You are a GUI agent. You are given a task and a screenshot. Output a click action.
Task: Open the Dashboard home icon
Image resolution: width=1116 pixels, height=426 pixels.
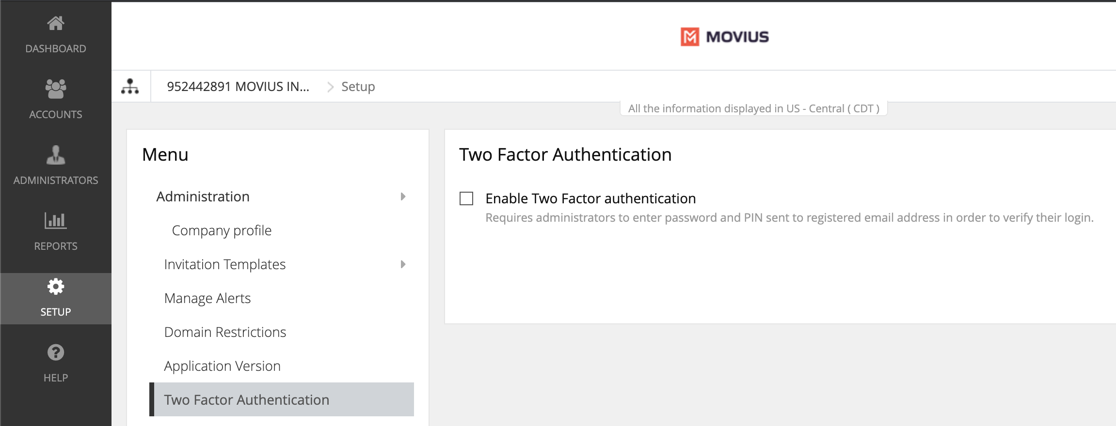tap(56, 23)
